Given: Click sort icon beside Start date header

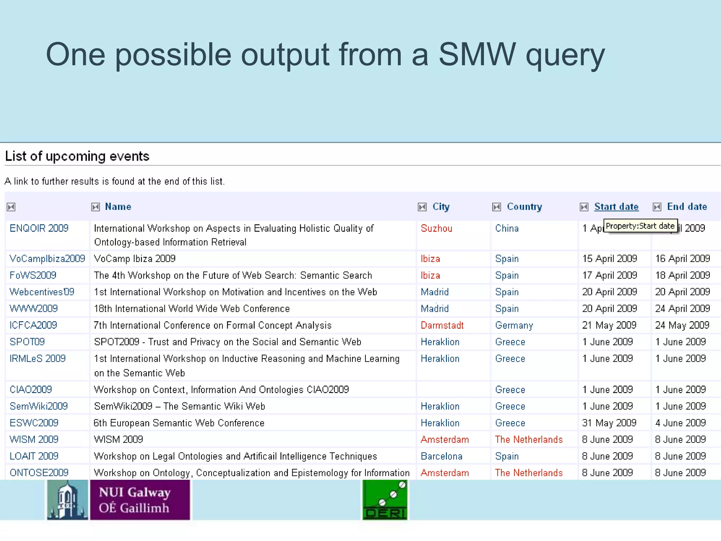Looking at the screenshot, I should 584,207.
